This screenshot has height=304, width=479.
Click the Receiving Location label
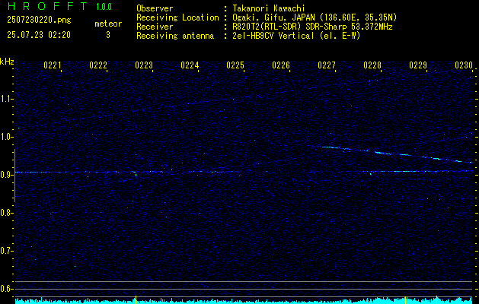pyautogui.click(x=177, y=17)
